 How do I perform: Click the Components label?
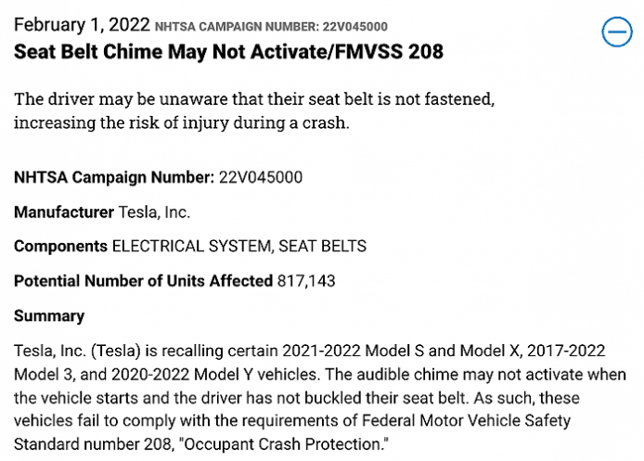pyautogui.click(x=60, y=246)
